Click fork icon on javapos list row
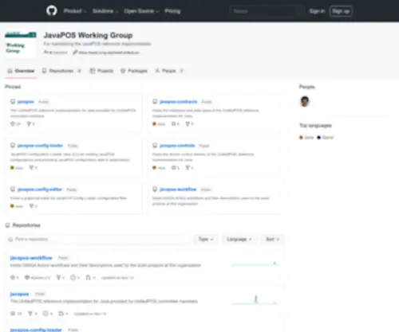 (30, 314)
